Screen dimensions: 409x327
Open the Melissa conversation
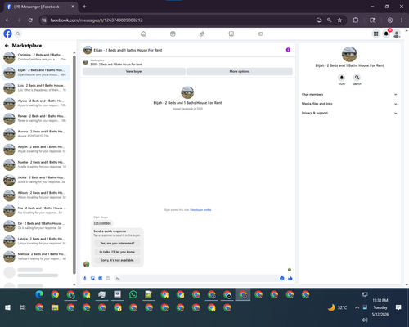36,256
